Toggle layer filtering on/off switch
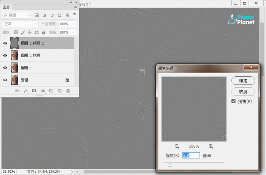The image size is (266, 175). coord(74,15)
